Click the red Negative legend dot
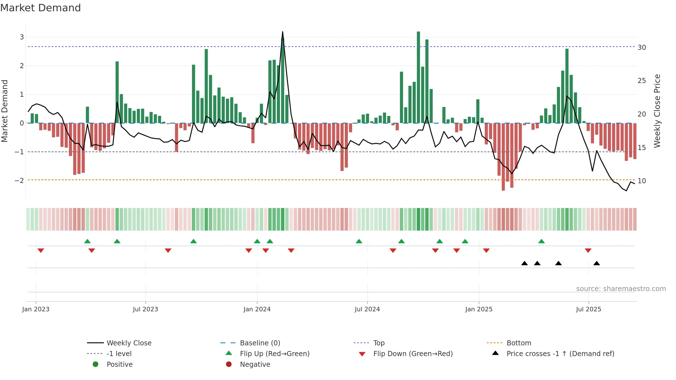 tap(229, 364)
